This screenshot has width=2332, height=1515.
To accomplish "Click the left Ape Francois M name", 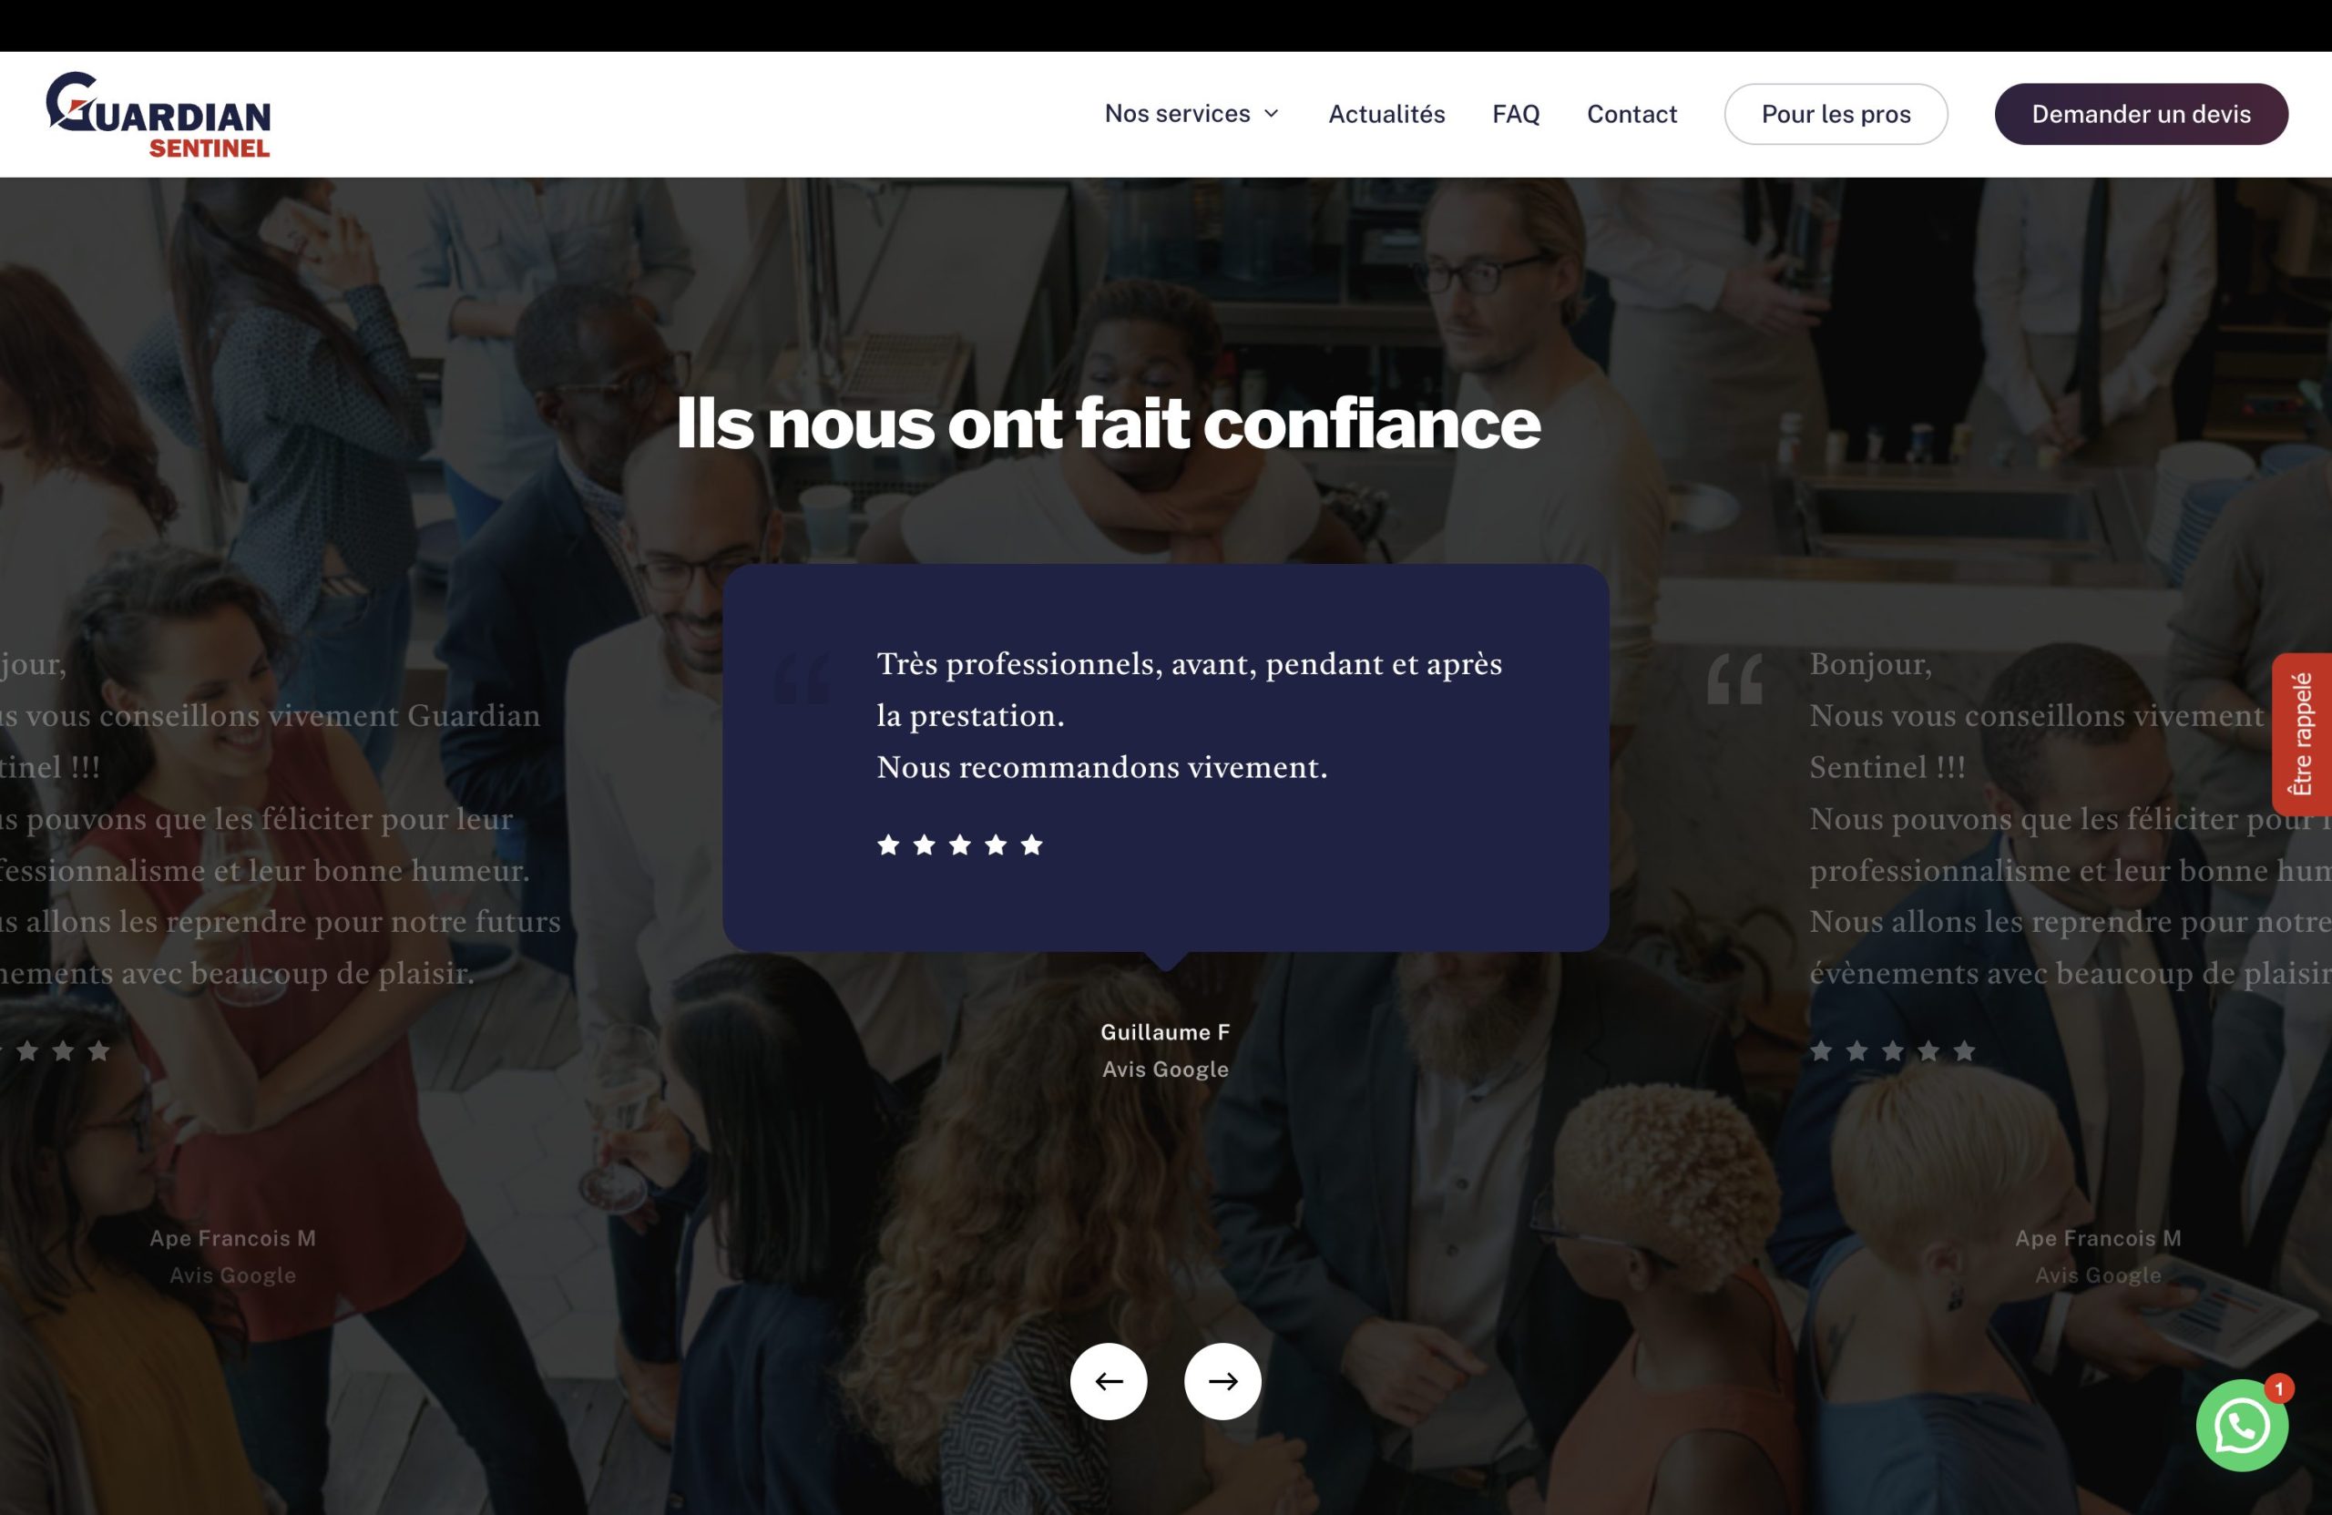I will (x=232, y=1238).
